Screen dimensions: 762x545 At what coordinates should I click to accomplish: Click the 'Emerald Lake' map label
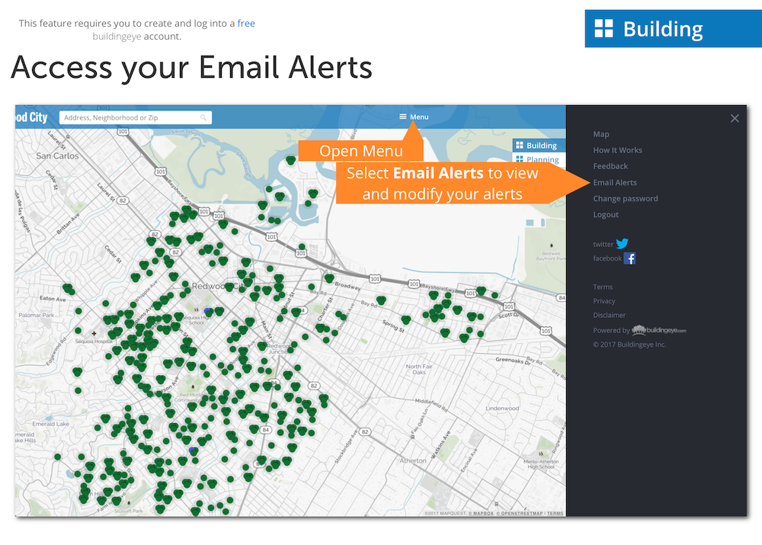point(50,424)
